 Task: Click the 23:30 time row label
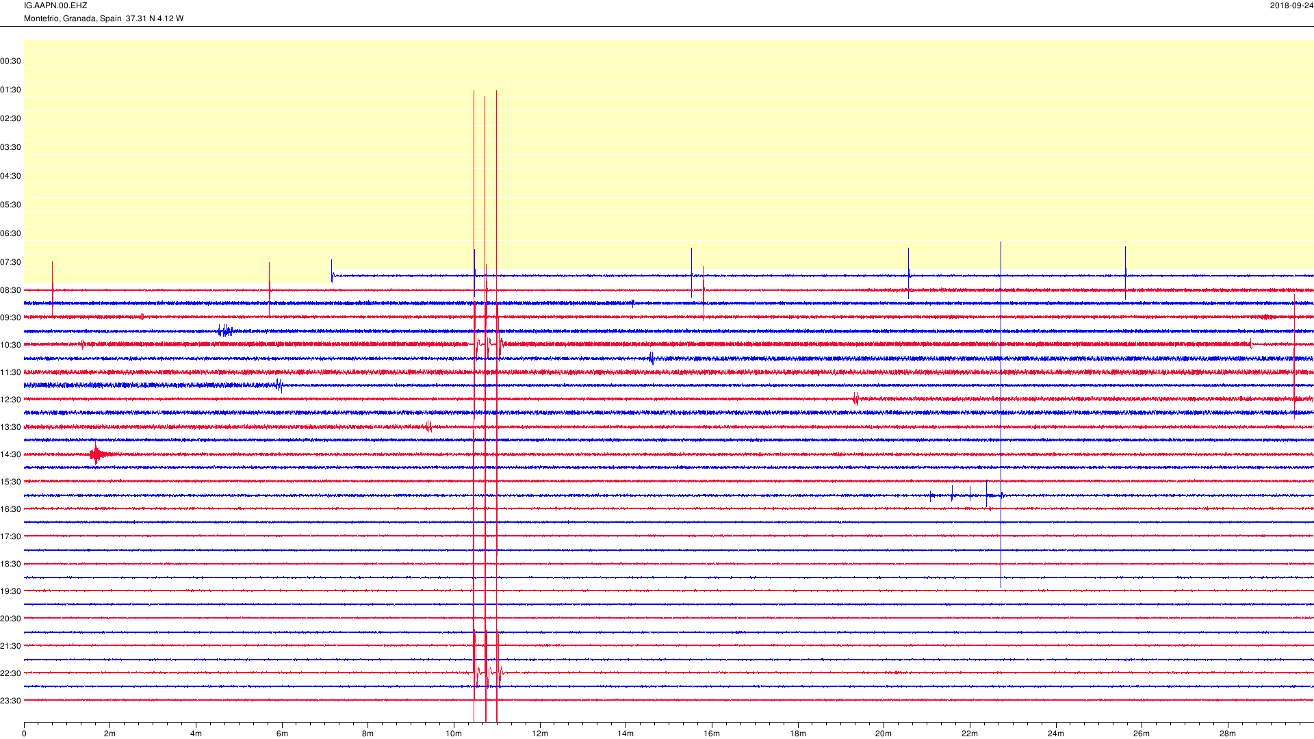10,701
